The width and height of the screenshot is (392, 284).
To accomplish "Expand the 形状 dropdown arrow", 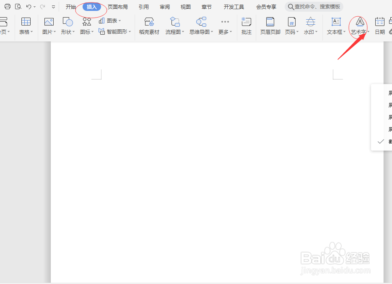I will (73, 32).
